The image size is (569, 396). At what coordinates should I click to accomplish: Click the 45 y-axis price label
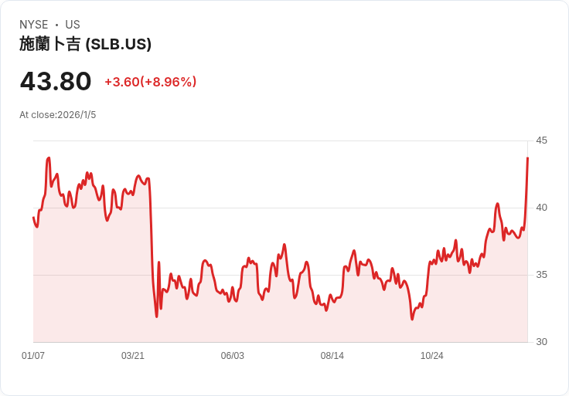(541, 140)
